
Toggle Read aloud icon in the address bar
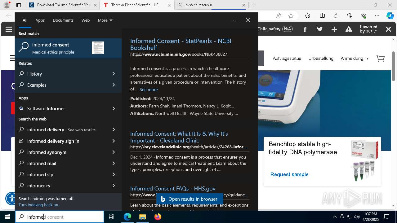pos(279,16)
